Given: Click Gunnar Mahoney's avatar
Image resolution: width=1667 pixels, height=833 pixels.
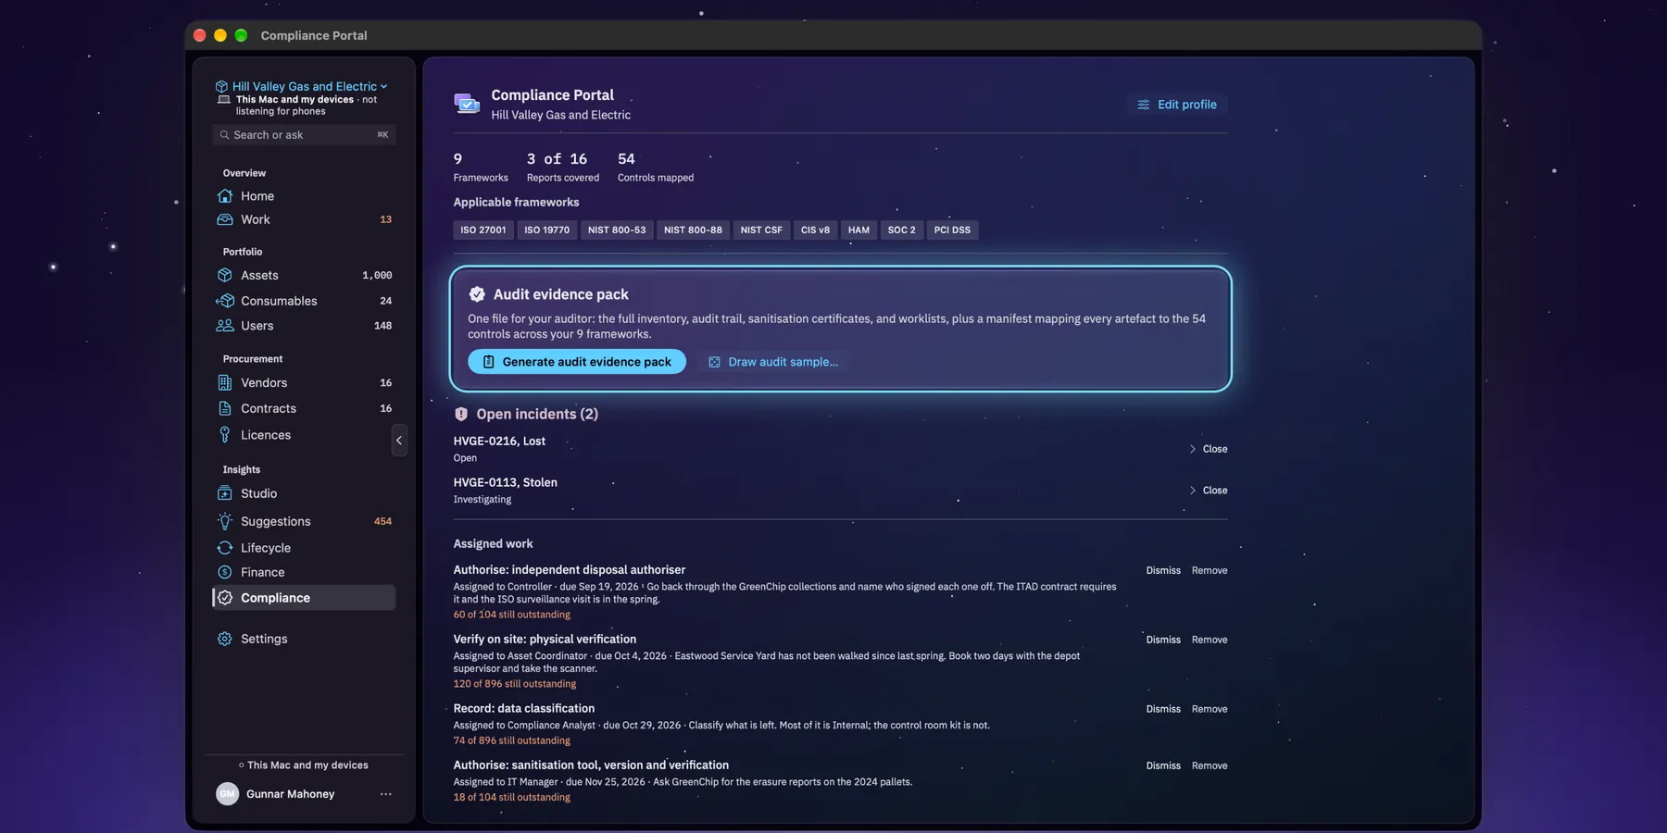Looking at the screenshot, I should pyautogui.click(x=227, y=794).
